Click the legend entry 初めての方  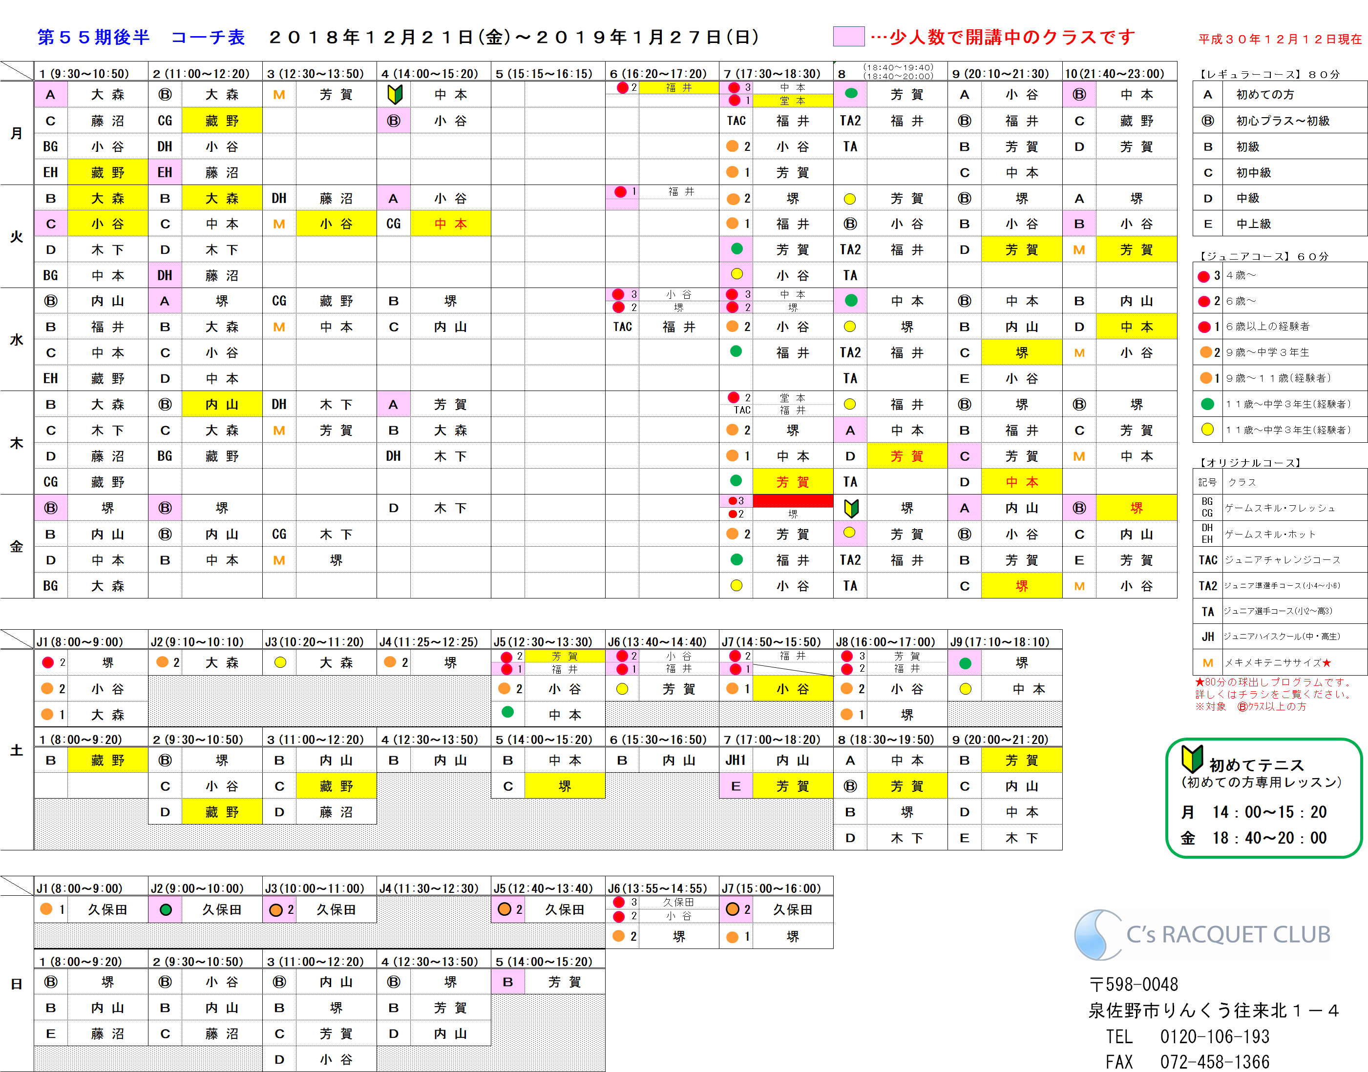[1265, 95]
